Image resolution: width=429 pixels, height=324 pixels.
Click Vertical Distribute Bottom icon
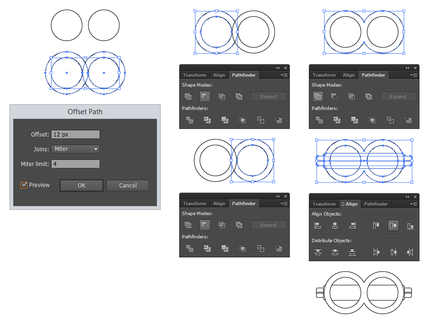click(352, 252)
